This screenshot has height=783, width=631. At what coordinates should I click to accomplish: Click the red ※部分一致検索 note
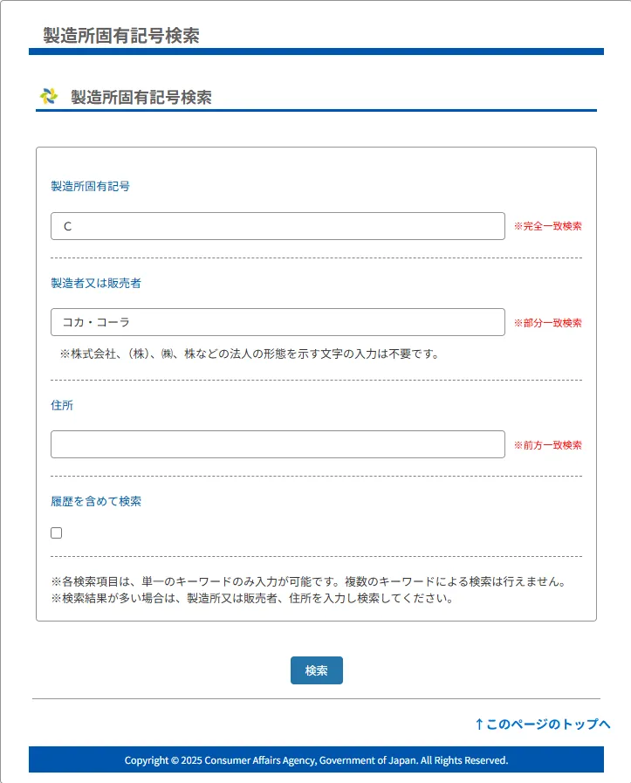[x=548, y=323]
